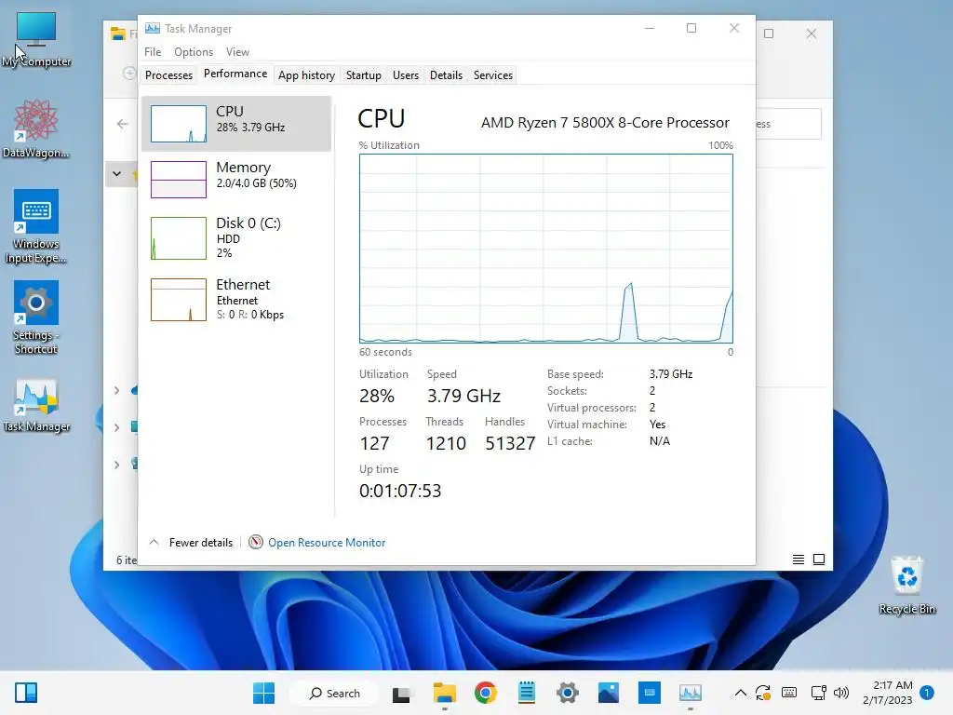Screen dimensions: 953x715
Task: Click the network tray icon
Action: (818, 693)
